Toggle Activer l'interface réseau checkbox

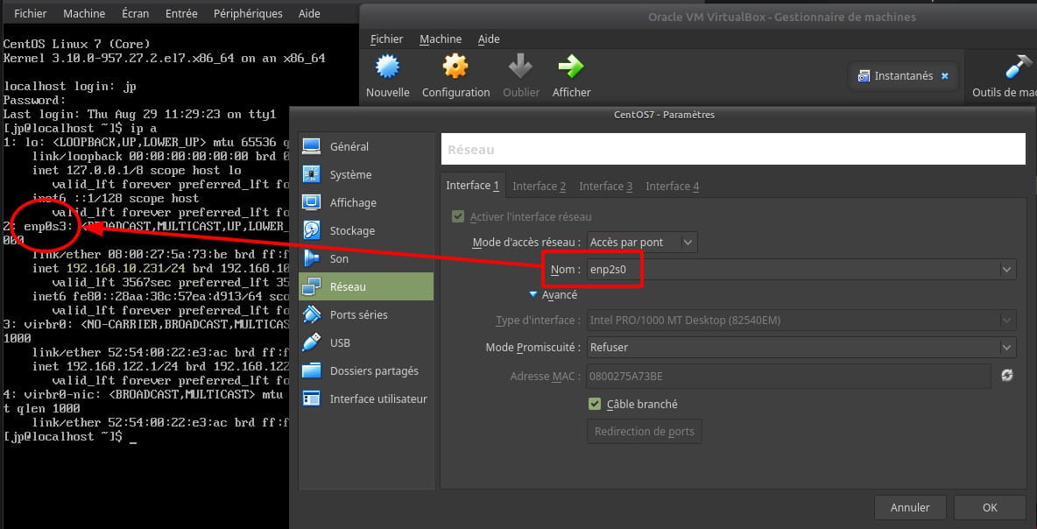[458, 217]
